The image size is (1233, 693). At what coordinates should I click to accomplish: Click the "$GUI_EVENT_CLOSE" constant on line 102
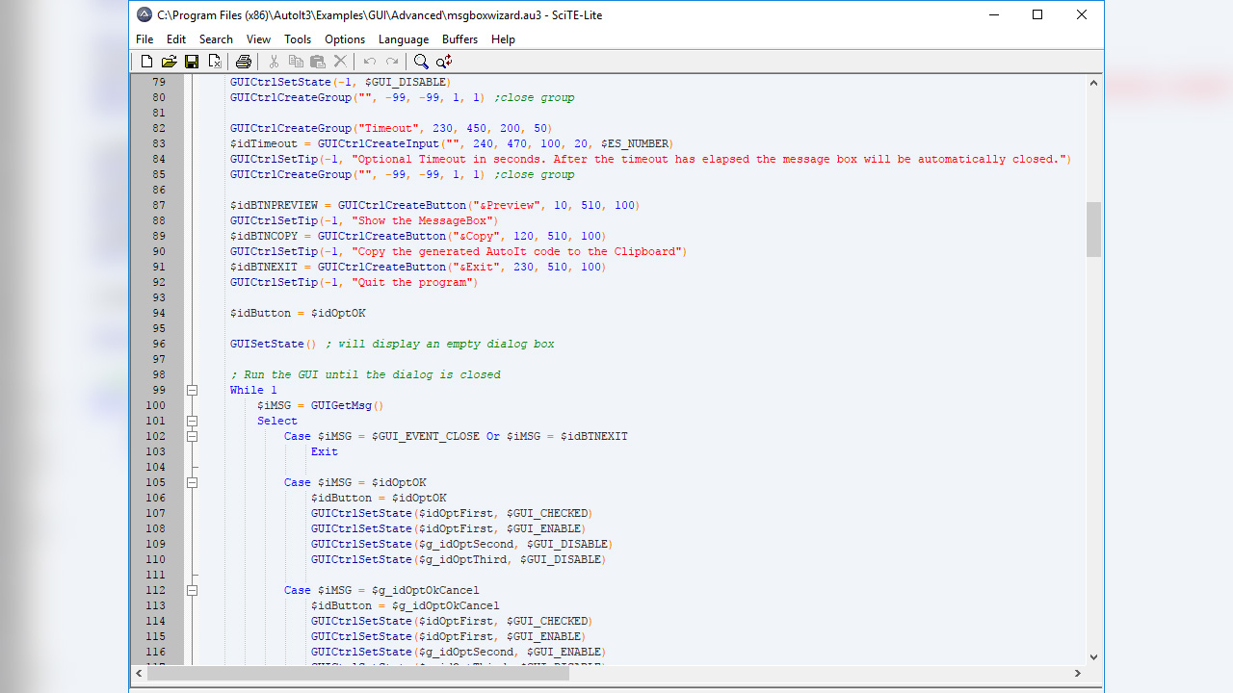point(426,436)
